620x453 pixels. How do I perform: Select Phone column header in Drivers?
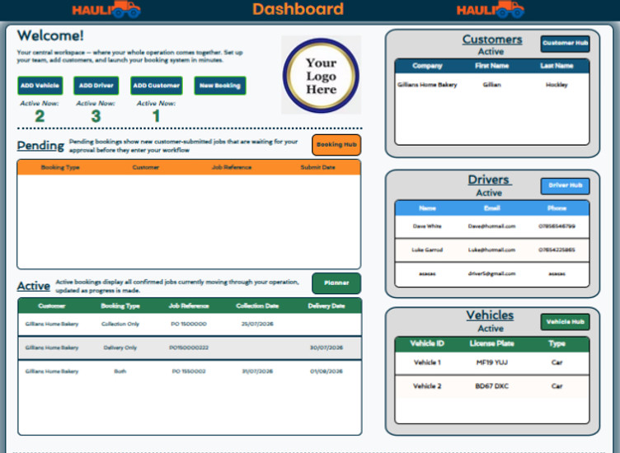pos(557,208)
